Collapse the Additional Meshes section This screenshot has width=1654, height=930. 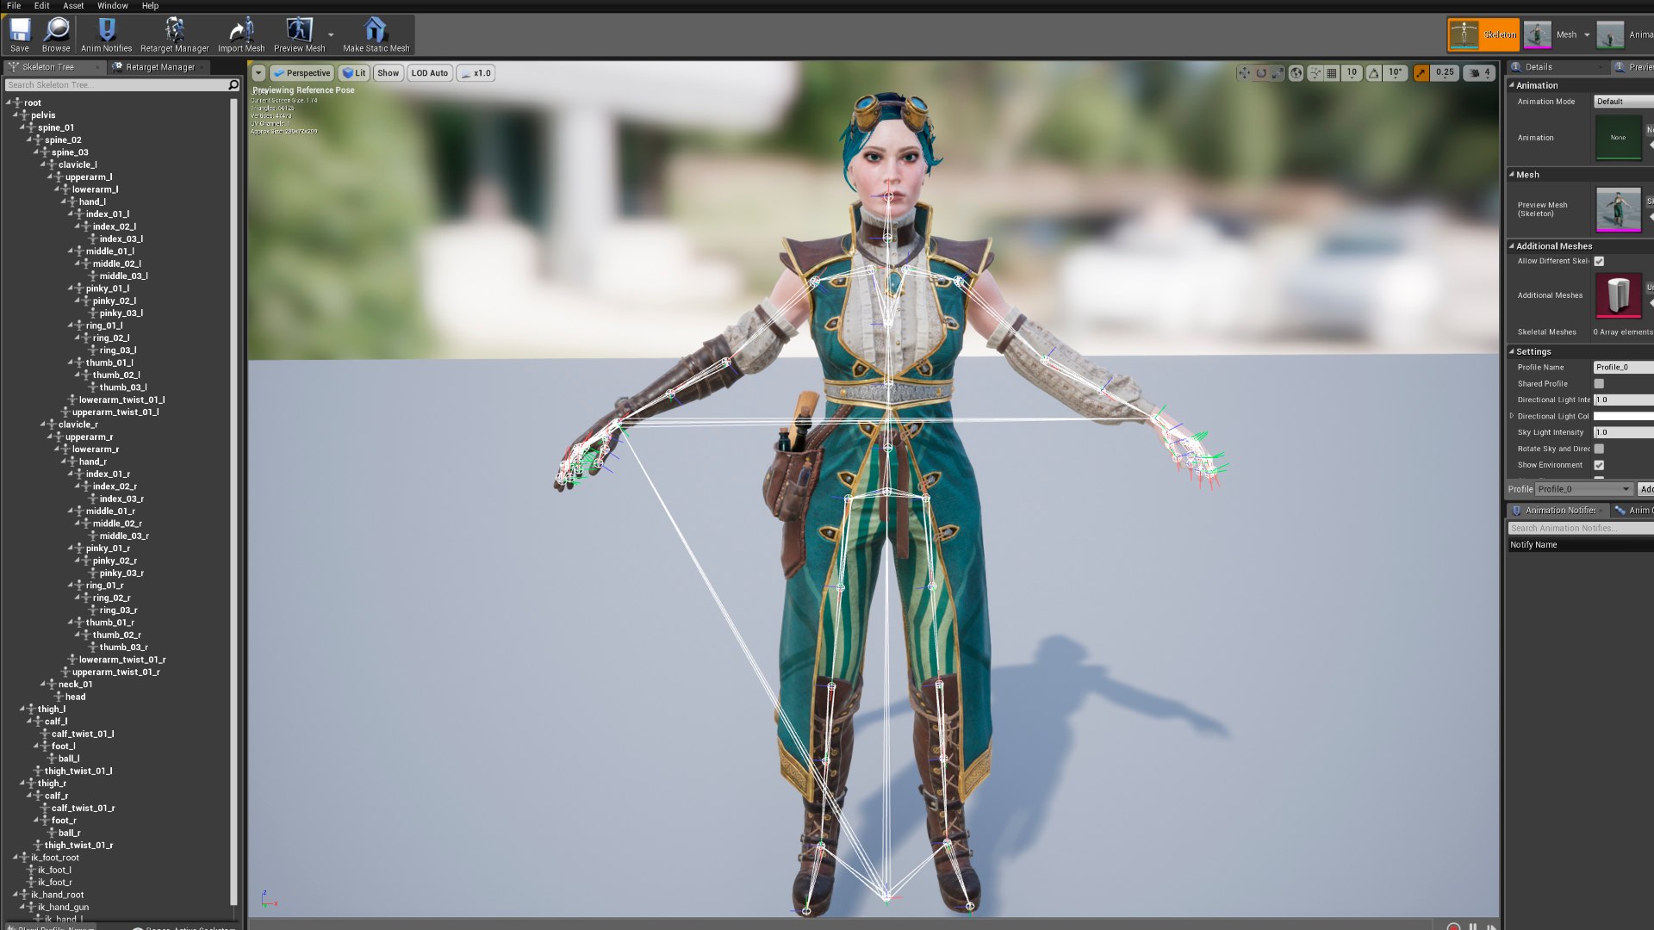1512,246
